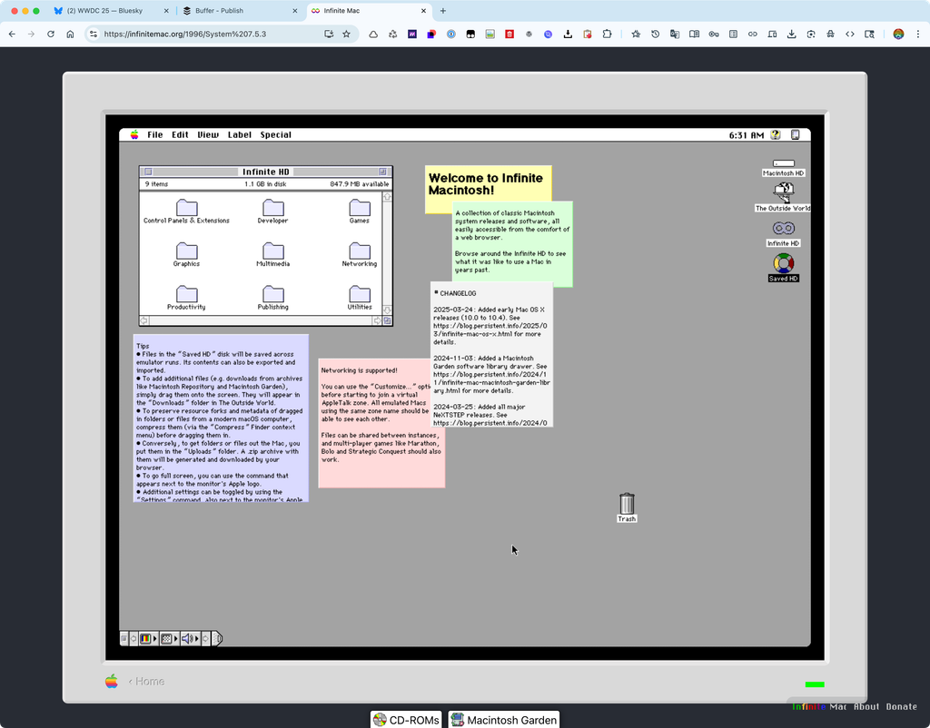
Task: Select the Graphics folder
Action: (x=186, y=255)
